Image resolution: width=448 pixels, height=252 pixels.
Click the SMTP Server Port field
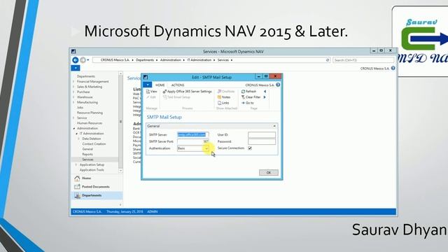[x=193, y=141]
